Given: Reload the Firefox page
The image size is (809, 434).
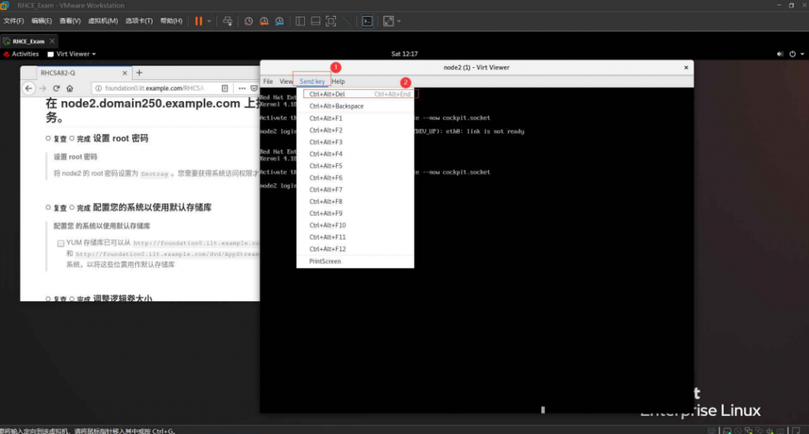Looking at the screenshot, I should coord(56,89).
